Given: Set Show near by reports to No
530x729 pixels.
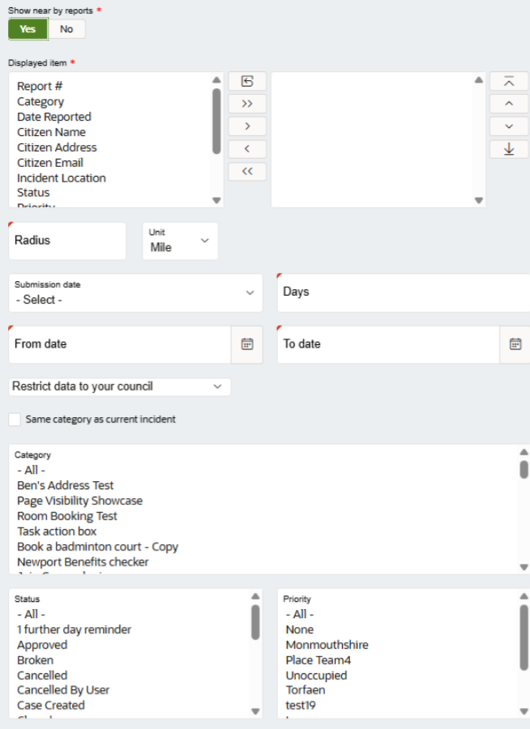Looking at the screenshot, I should pyautogui.click(x=66, y=29).
